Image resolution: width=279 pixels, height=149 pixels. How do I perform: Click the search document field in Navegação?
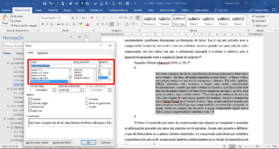(x=13, y=46)
